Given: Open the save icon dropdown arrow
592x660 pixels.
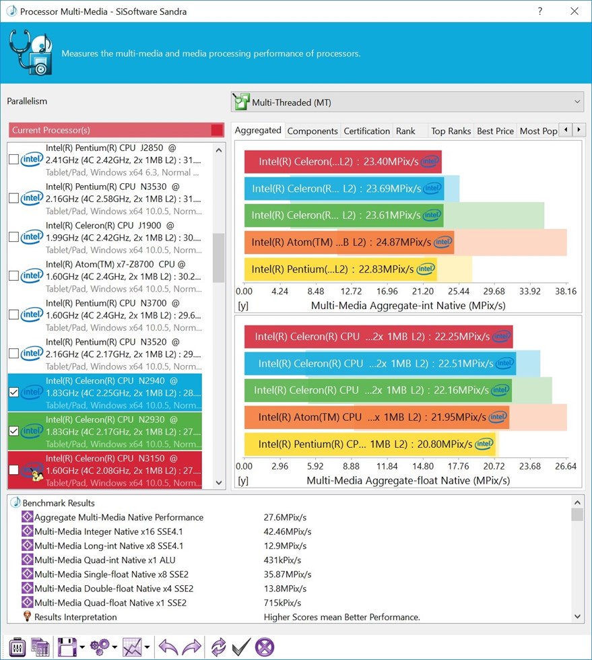Looking at the screenshot, I should [82, 647].
